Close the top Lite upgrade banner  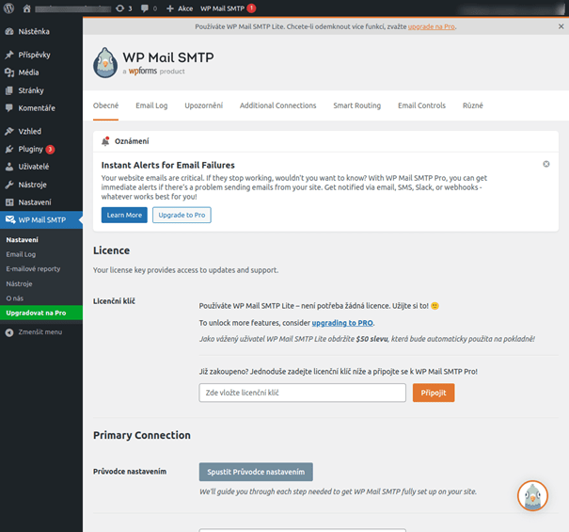[561, 26]
